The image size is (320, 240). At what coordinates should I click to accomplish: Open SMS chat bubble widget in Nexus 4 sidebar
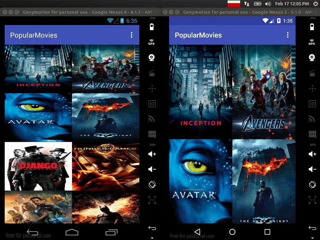tap(152, 134)
